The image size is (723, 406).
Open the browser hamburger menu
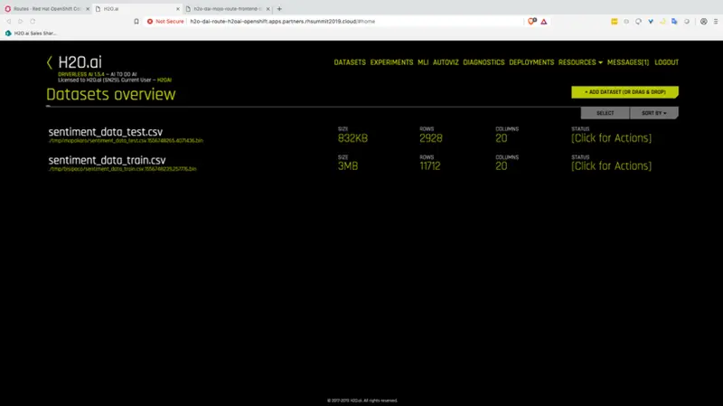click(x=716, y=21)
